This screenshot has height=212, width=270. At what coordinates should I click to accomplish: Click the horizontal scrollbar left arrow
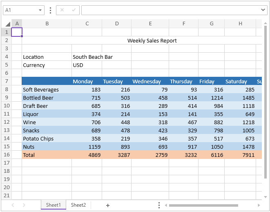166,205
